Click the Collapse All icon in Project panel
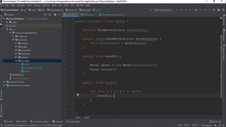This screenshot has height=127, width=226. point(49,14)
